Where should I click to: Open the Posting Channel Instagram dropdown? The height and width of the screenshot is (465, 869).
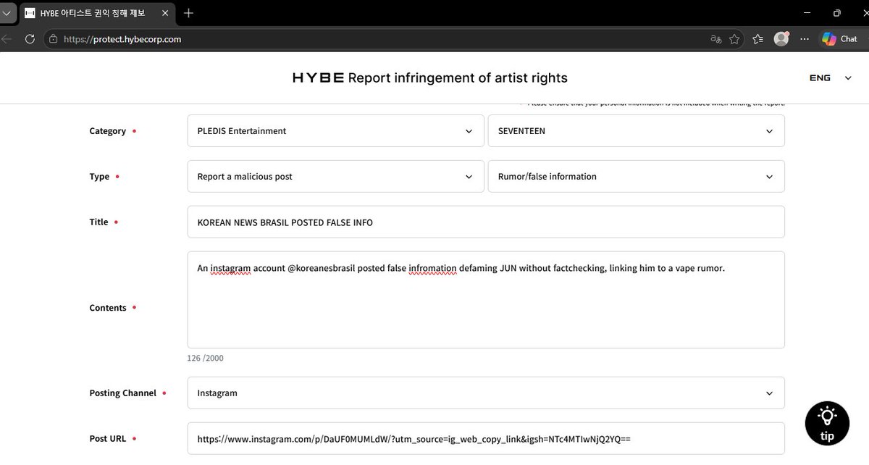(486, 393)
